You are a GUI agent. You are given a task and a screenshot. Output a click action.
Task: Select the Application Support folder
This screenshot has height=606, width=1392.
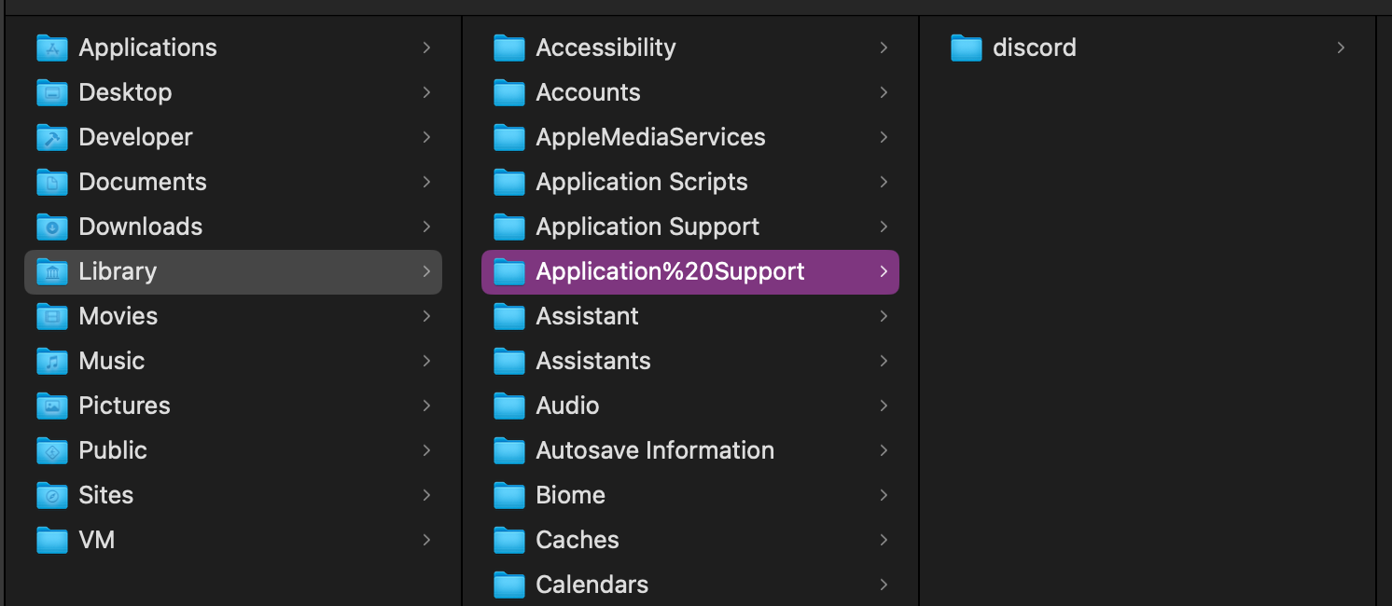(647, 227)
